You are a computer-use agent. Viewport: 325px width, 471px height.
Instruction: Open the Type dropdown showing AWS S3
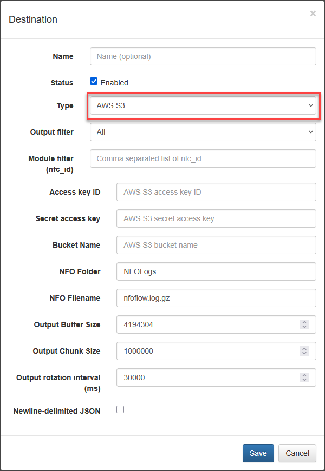tap(203, 105)
